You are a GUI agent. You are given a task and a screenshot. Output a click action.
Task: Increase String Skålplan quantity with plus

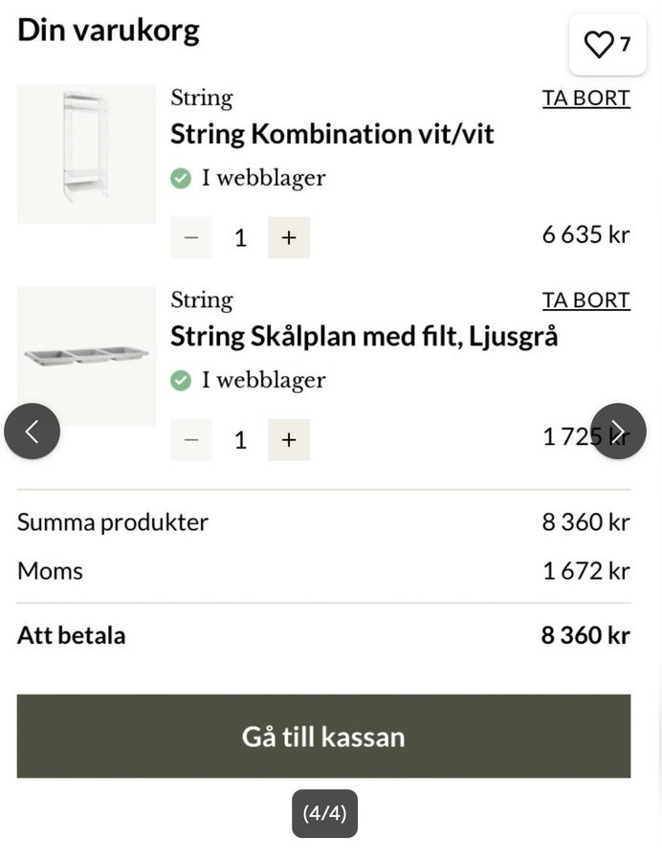click(x=289, y=440)
